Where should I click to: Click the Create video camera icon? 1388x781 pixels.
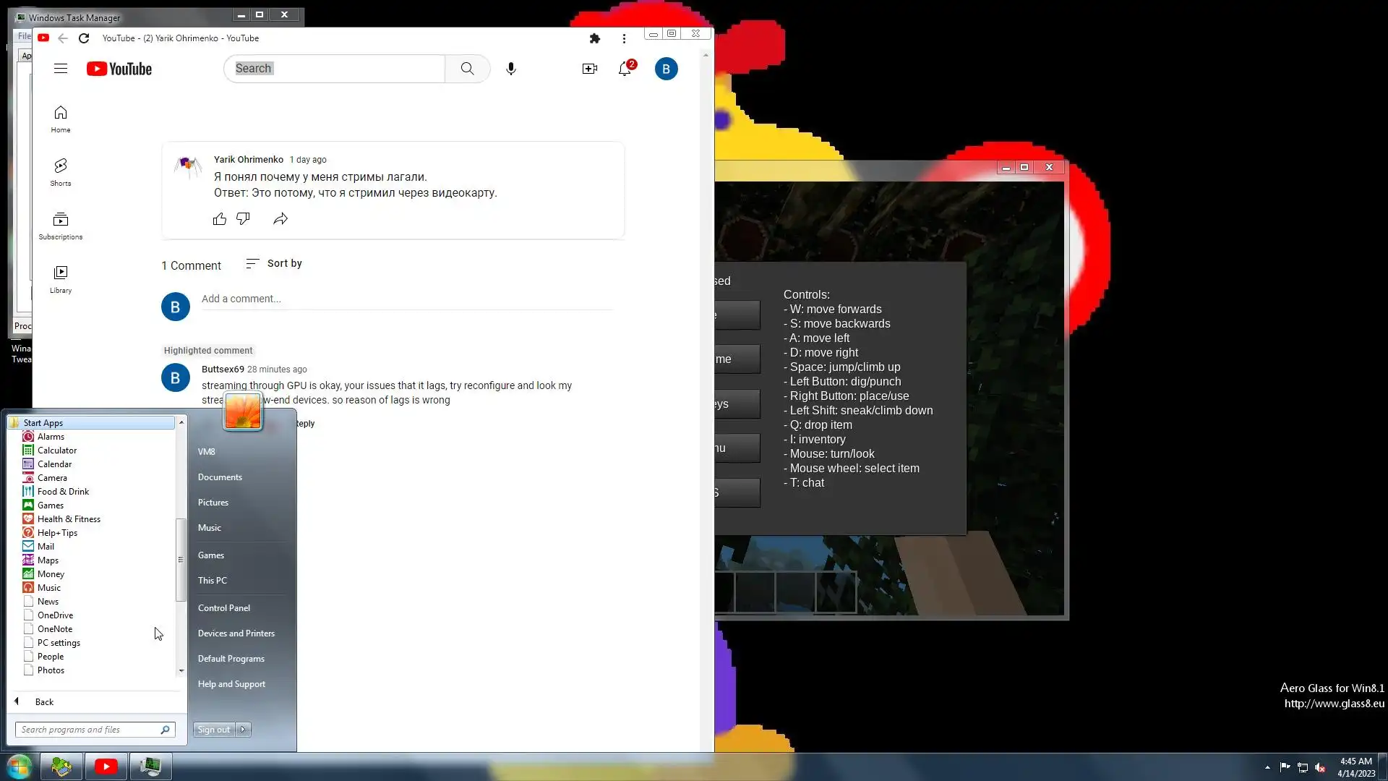589,69
